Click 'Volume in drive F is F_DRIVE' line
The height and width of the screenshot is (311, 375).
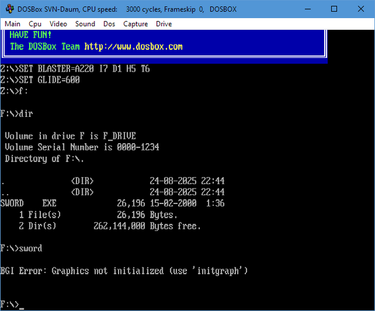pos(70,136)
